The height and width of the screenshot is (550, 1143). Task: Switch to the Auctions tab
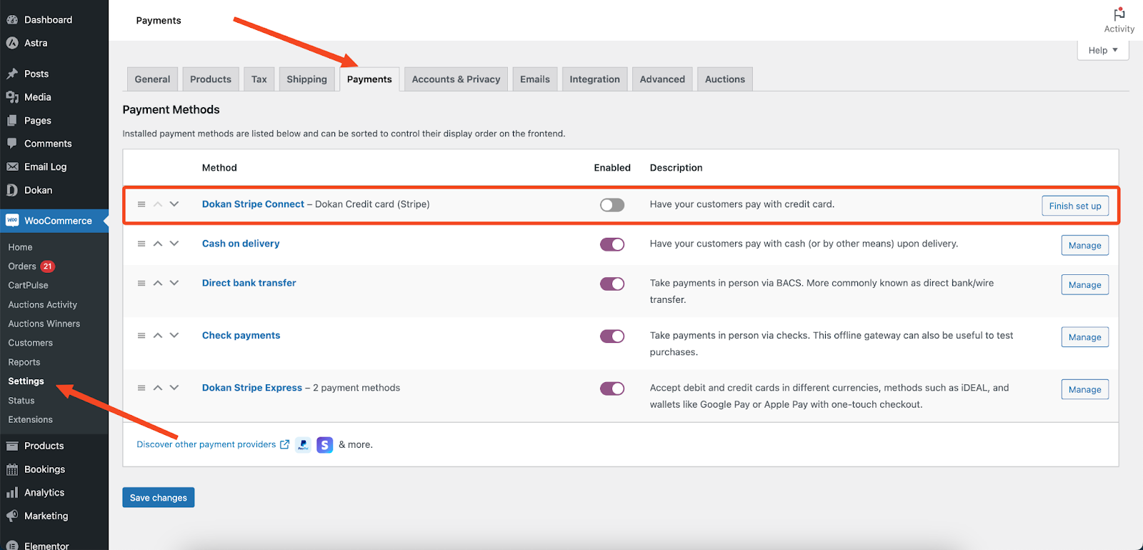(725, 79)
